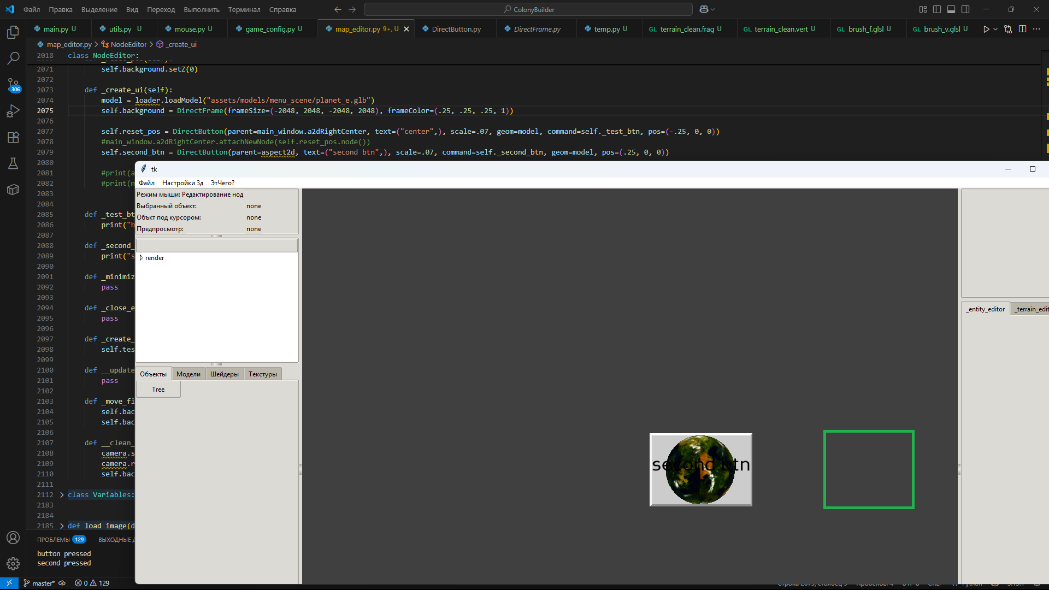This screenshot has height=590, width=1049.
Task: Open Source Control view with 306 badge
Action: 13,84
